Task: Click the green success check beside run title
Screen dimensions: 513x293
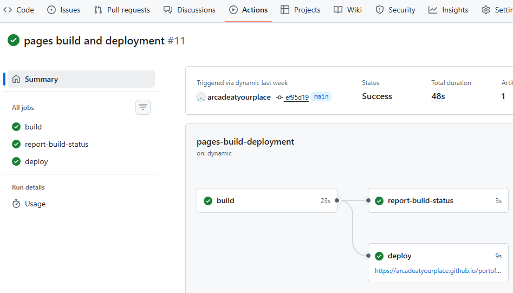Action: [x=14, y=41]
